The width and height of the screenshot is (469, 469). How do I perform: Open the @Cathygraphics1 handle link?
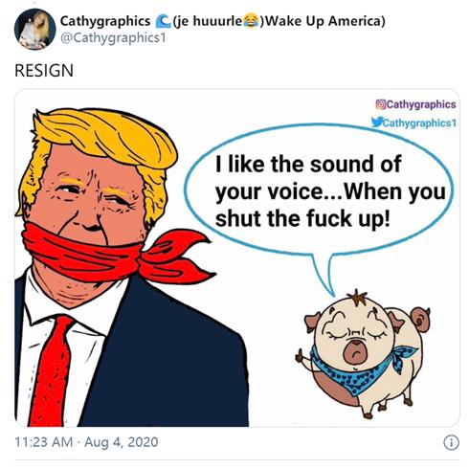tap(113, 38)
